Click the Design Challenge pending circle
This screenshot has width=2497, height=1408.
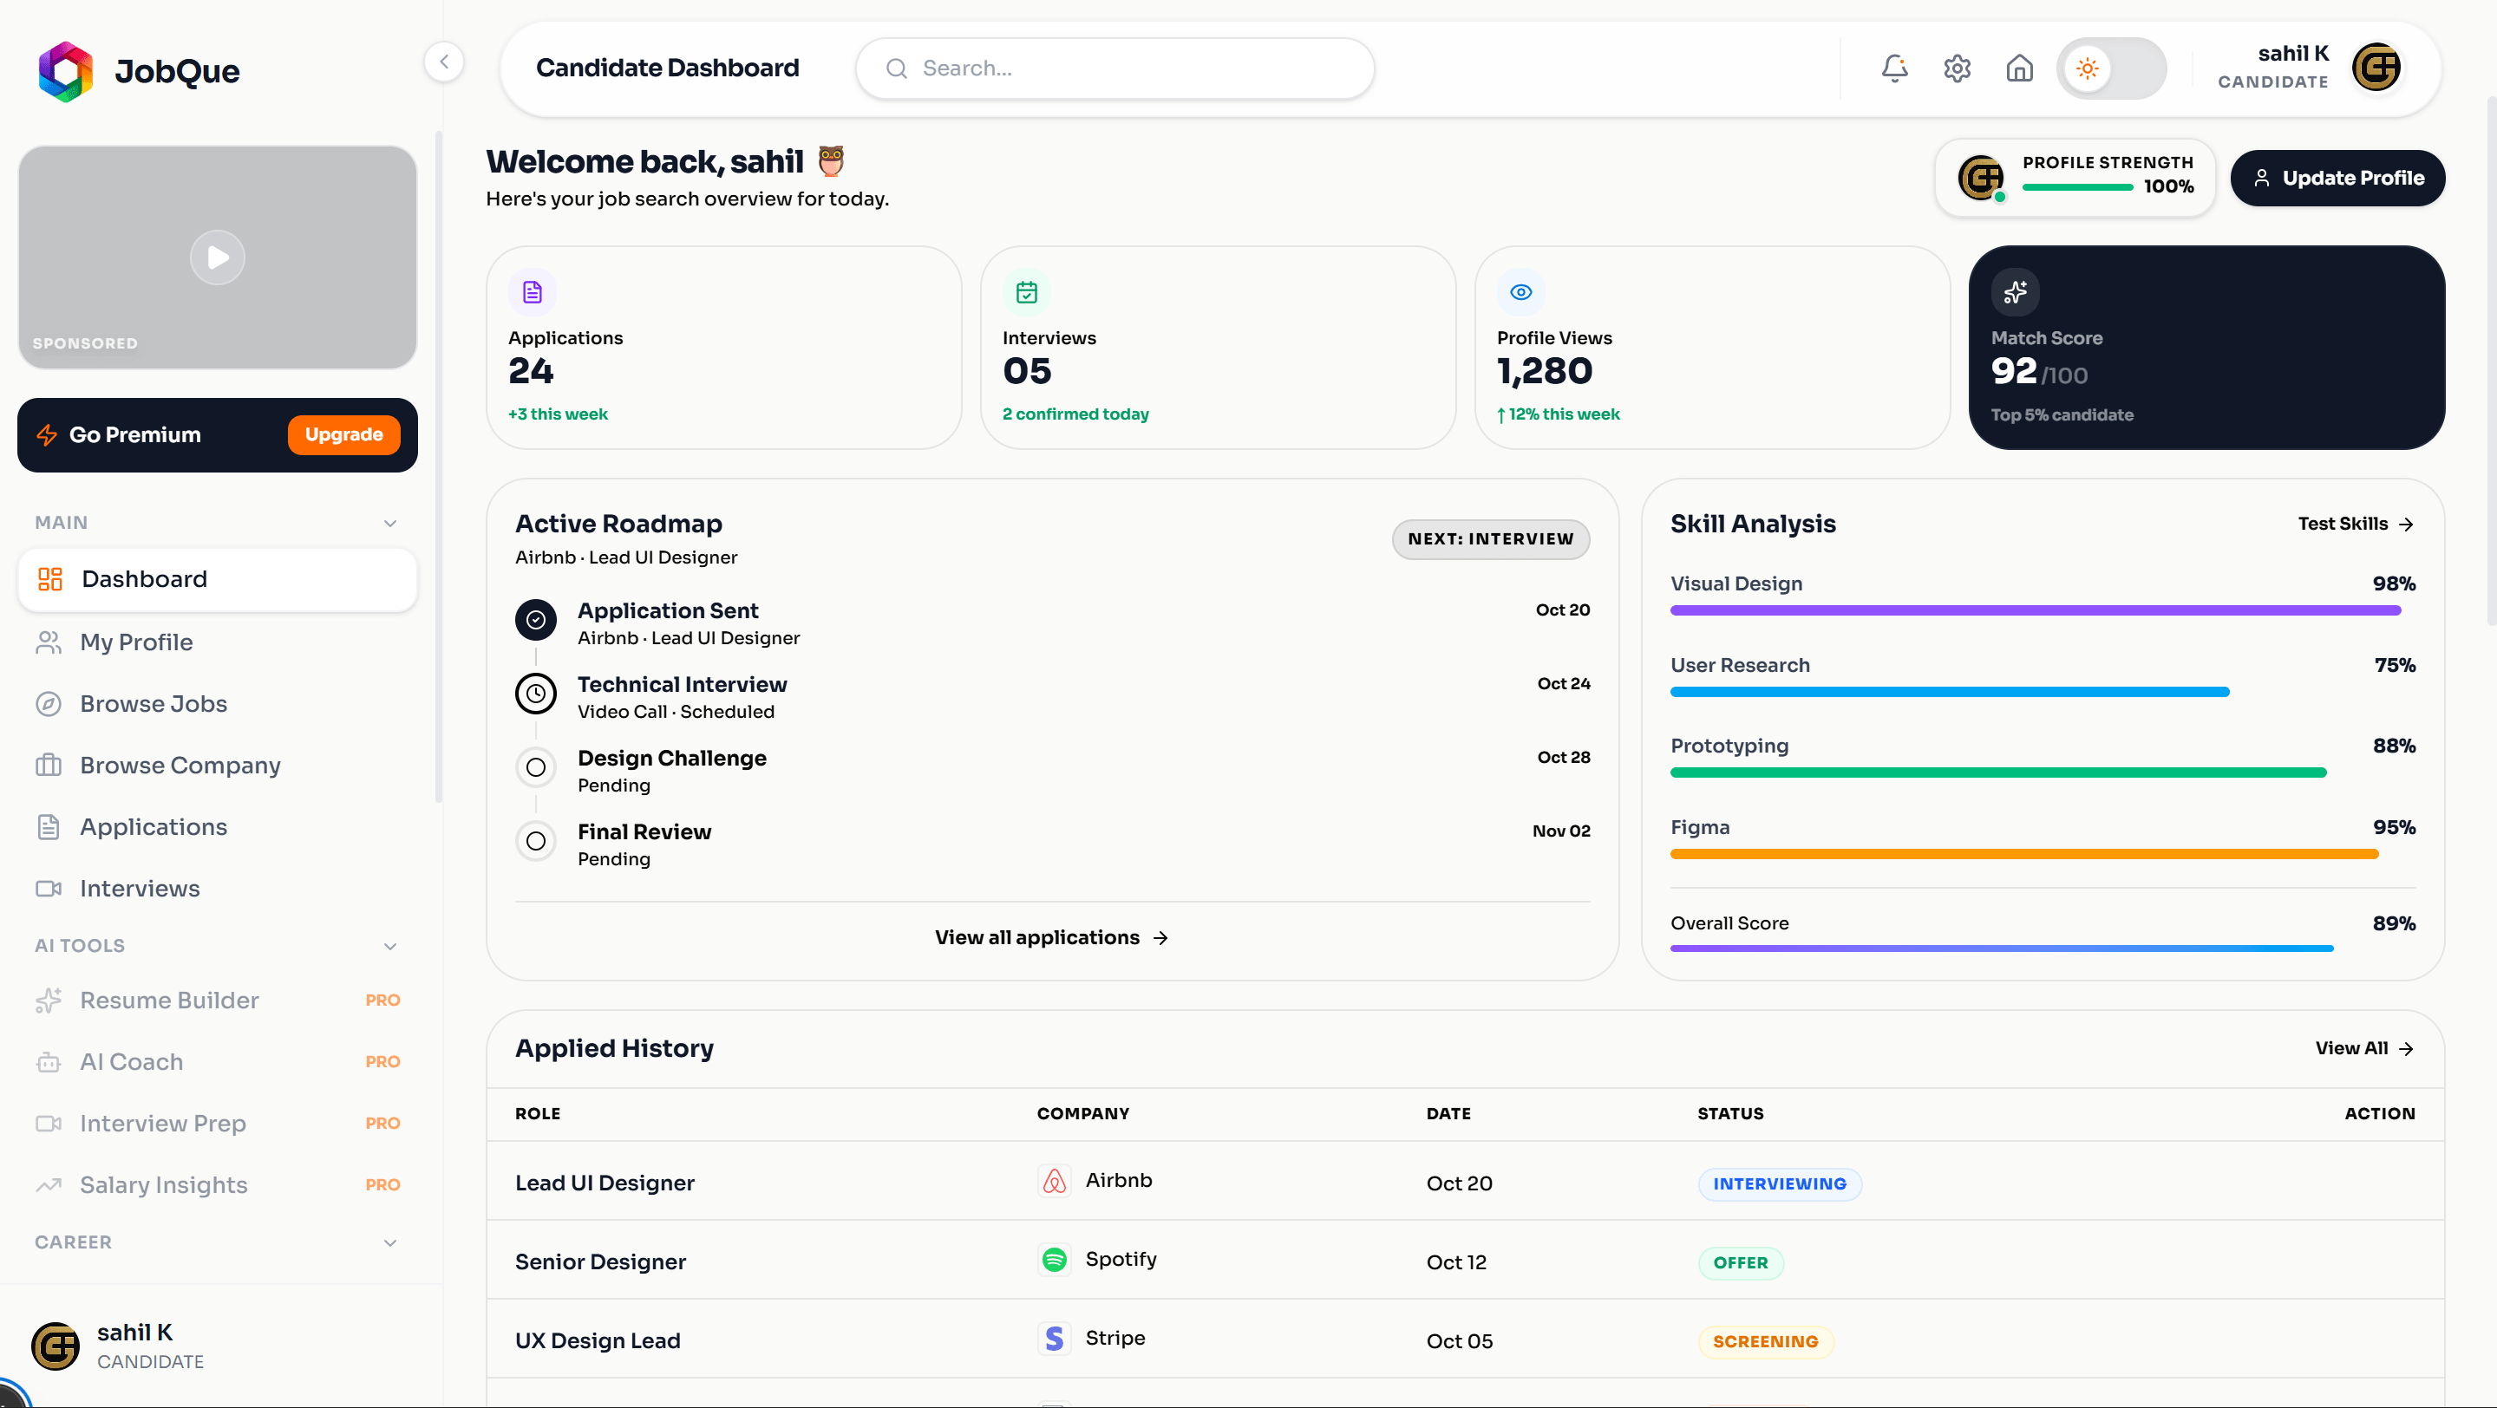click(536, 767)
